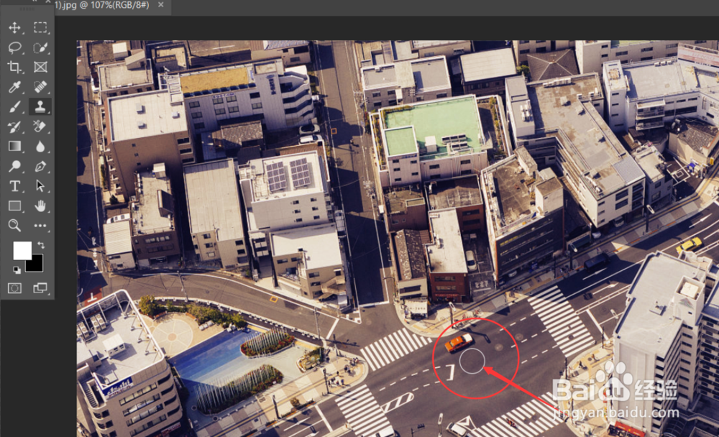Viewport: 719px width, 437px height.
Task: Switch to the jpg document tab
Action: pyautogui.click(x=102, y=5)
